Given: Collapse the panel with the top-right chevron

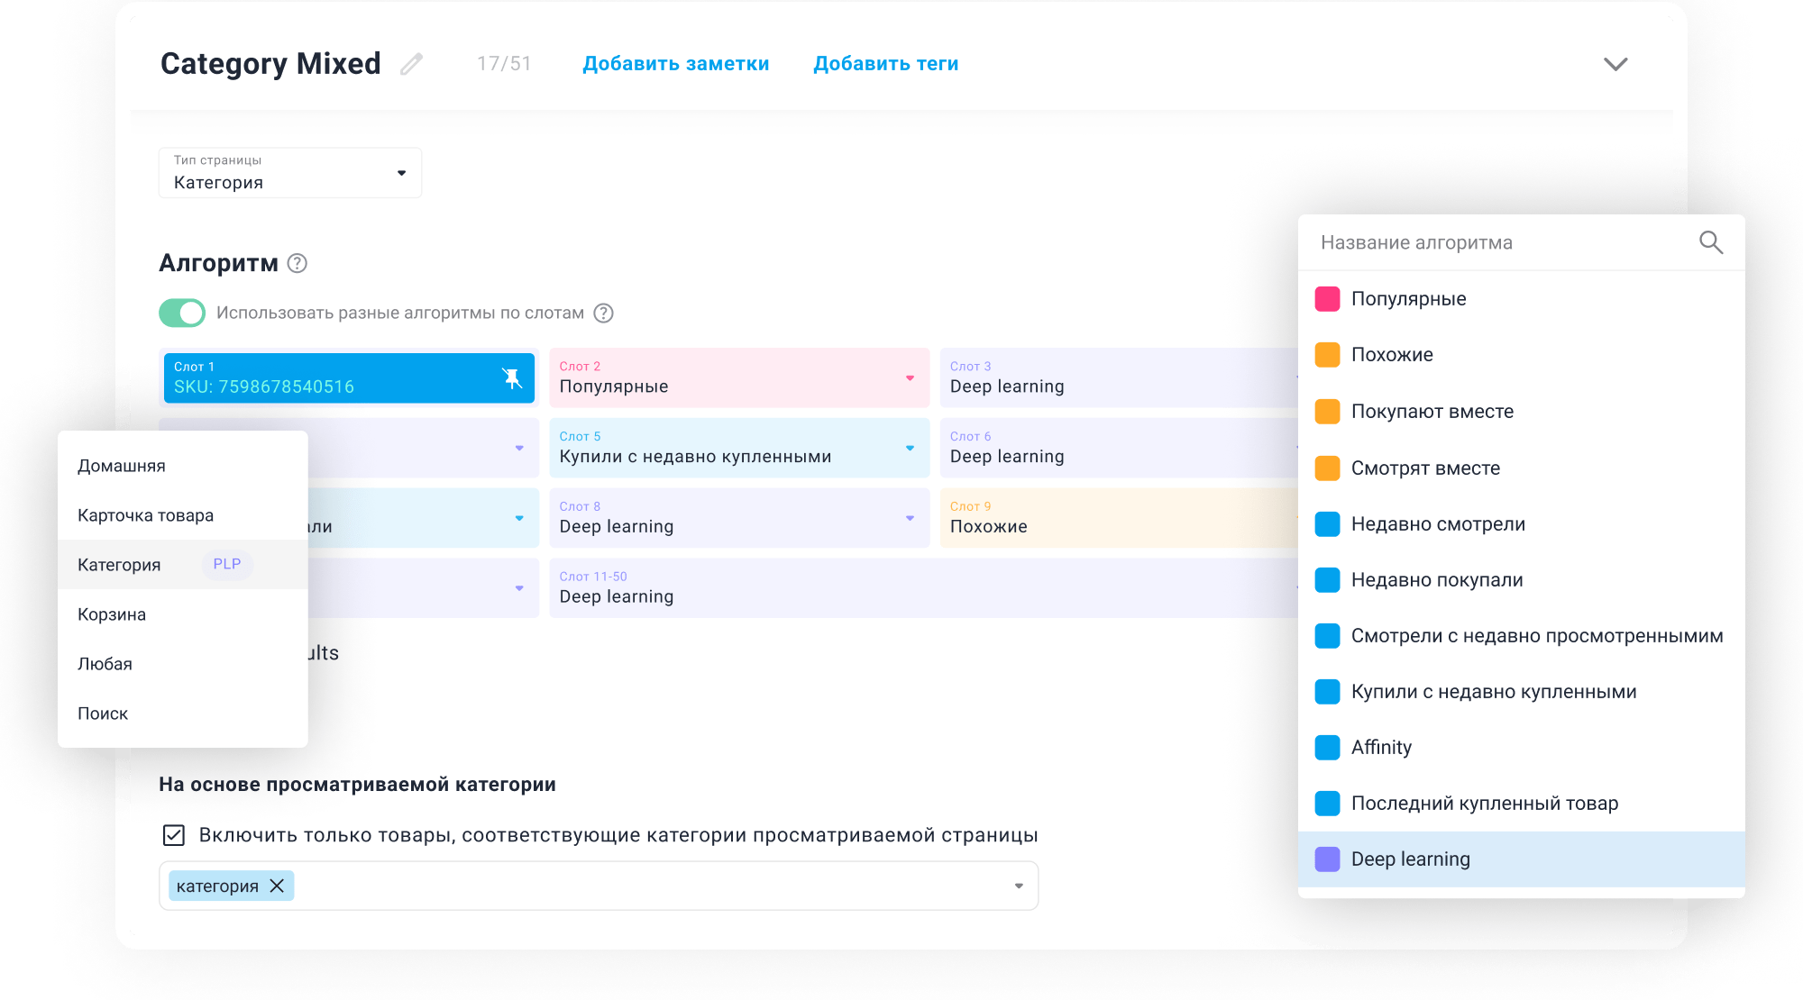Looking at the screenshot, I should coord(1615,64).
